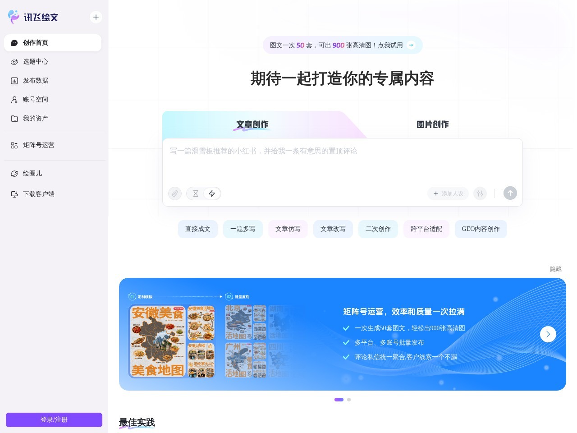The height and width of the screenshot is (433, 577).
Task: Click the banner's next chevron arrow
Action: click(x=548, y=334)
